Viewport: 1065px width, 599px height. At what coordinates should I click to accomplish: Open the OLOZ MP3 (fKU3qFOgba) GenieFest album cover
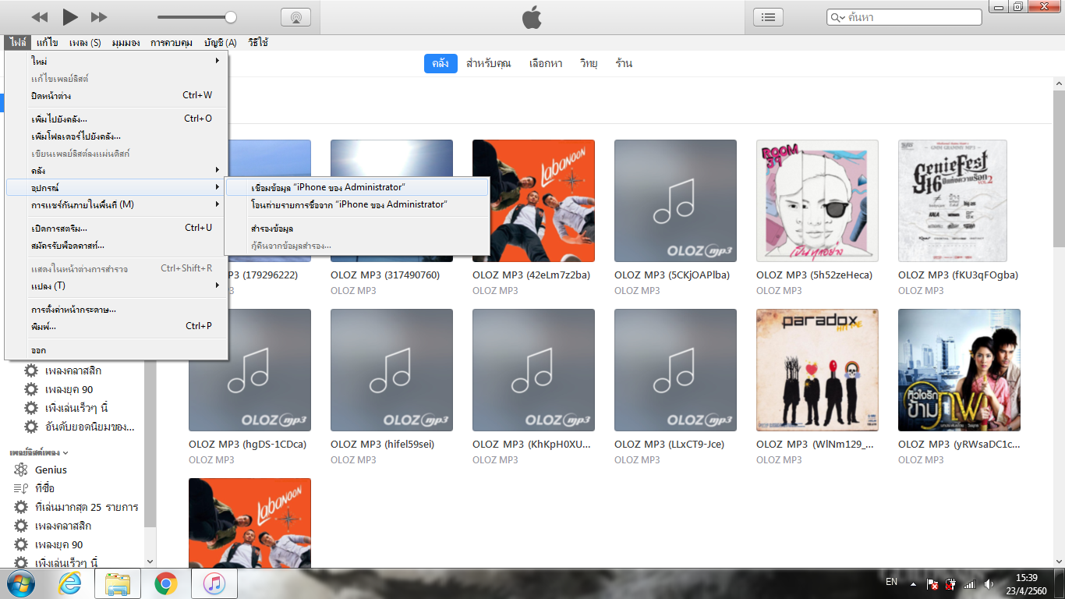(x=953, y=201)
